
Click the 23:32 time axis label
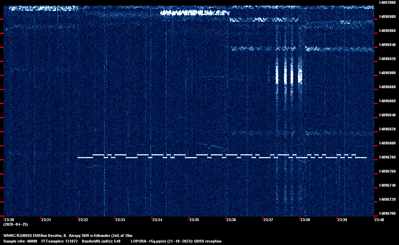(x=83, y=220)
